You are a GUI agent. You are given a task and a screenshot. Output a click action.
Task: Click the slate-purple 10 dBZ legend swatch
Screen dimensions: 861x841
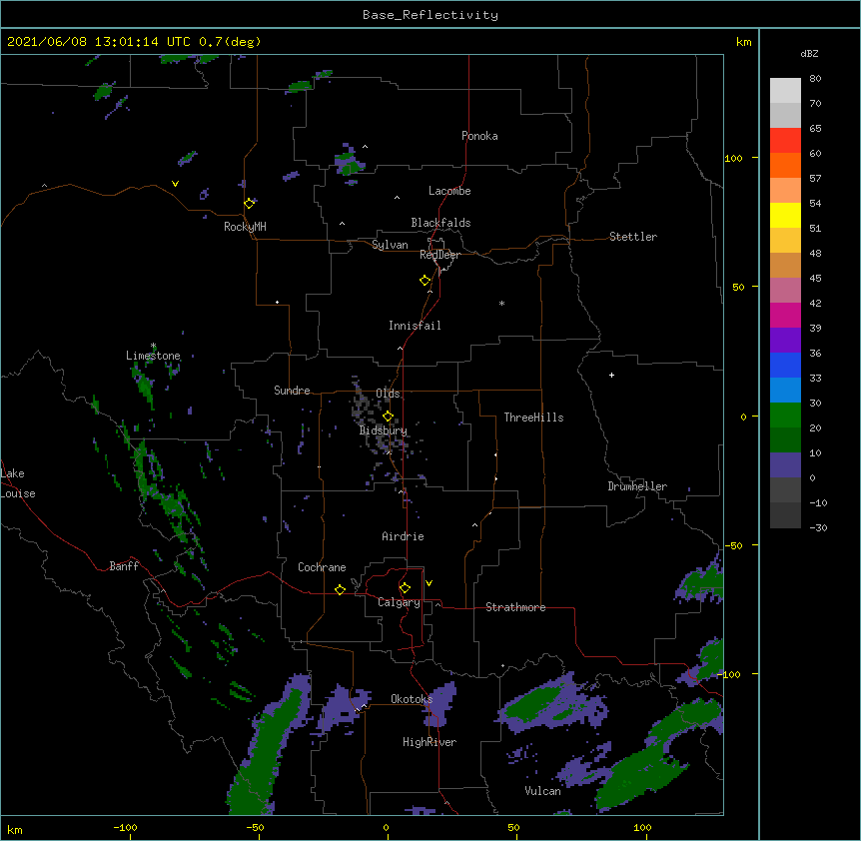coord(785,465)
